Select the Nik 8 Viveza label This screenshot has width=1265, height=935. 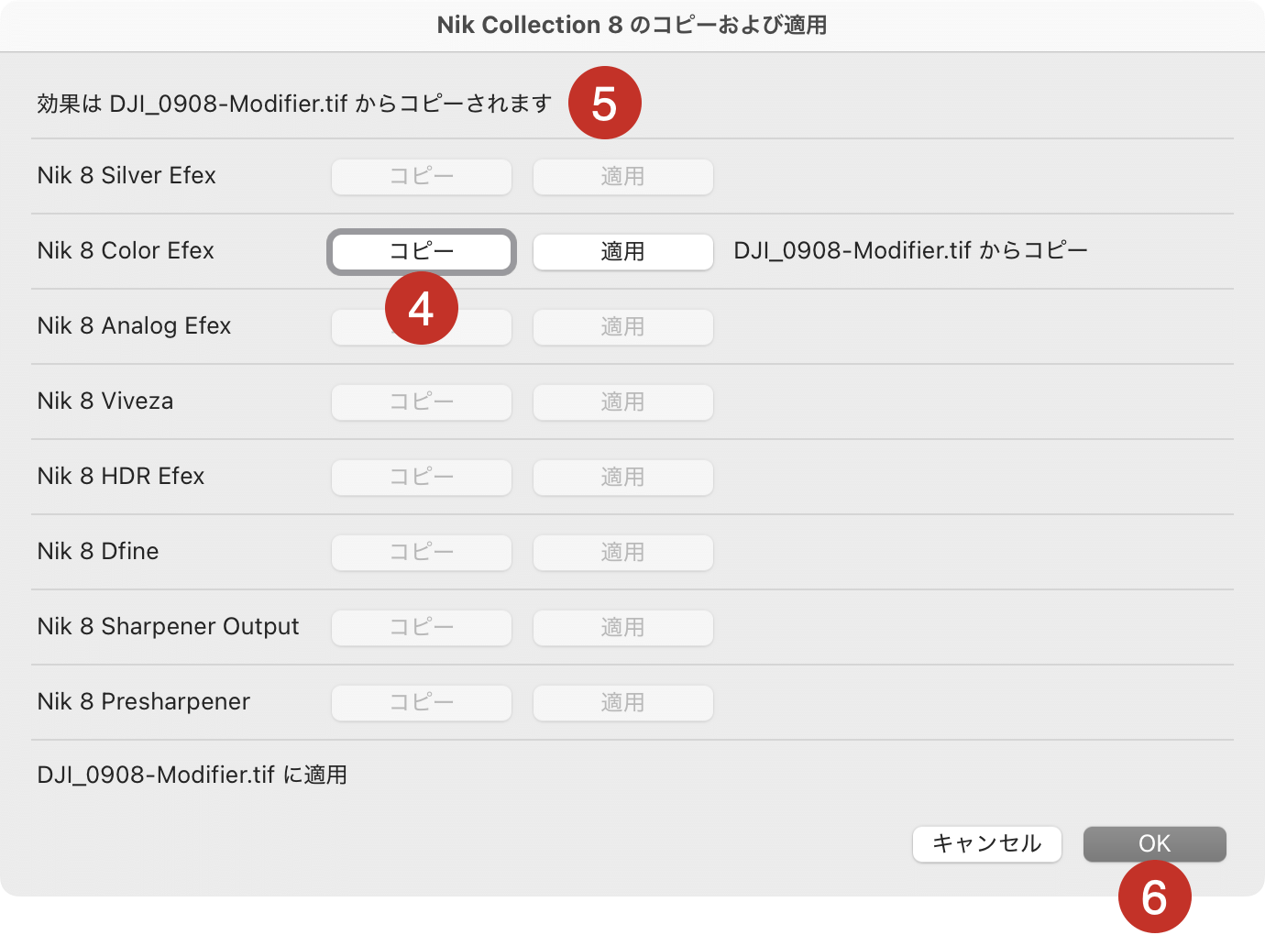[x=105, y=401]
